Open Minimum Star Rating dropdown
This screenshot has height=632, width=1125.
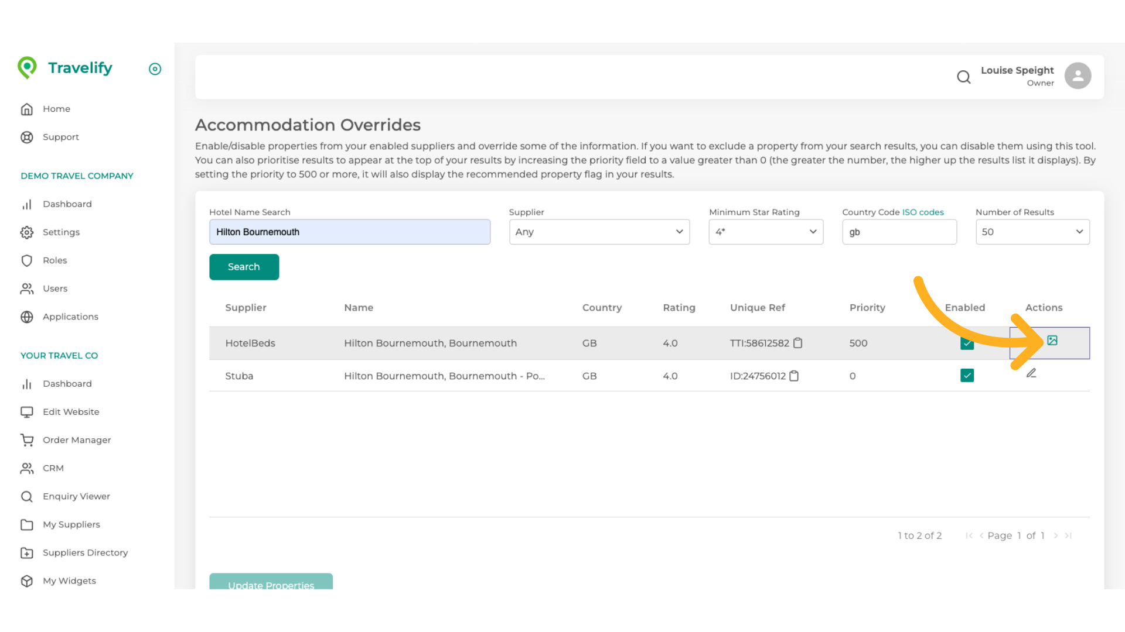765,232
